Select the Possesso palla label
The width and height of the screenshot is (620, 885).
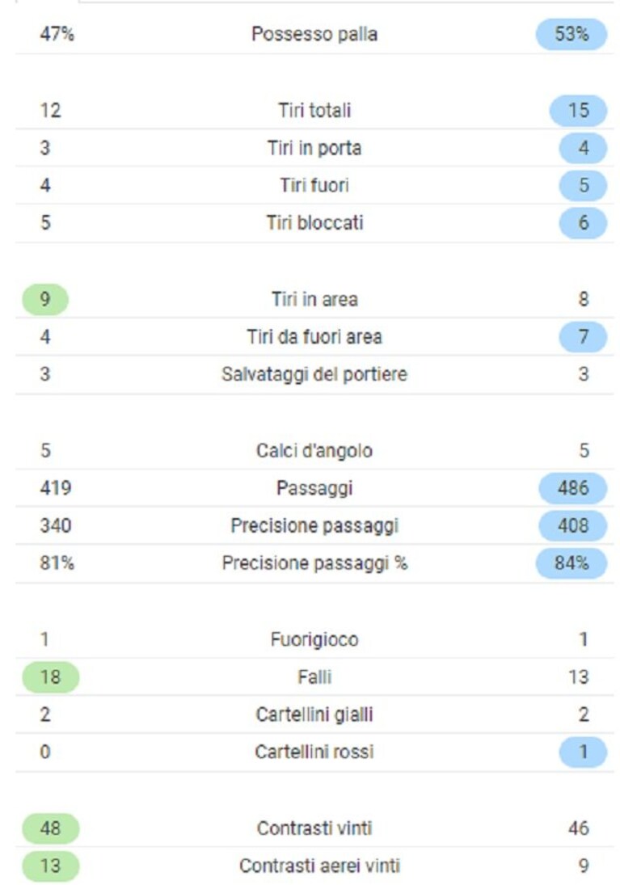(x=314, y=35)
